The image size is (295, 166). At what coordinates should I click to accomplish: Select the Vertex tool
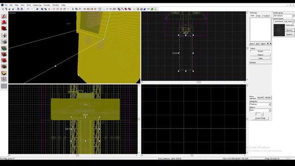pyautogui.click(x=4, y=79)
